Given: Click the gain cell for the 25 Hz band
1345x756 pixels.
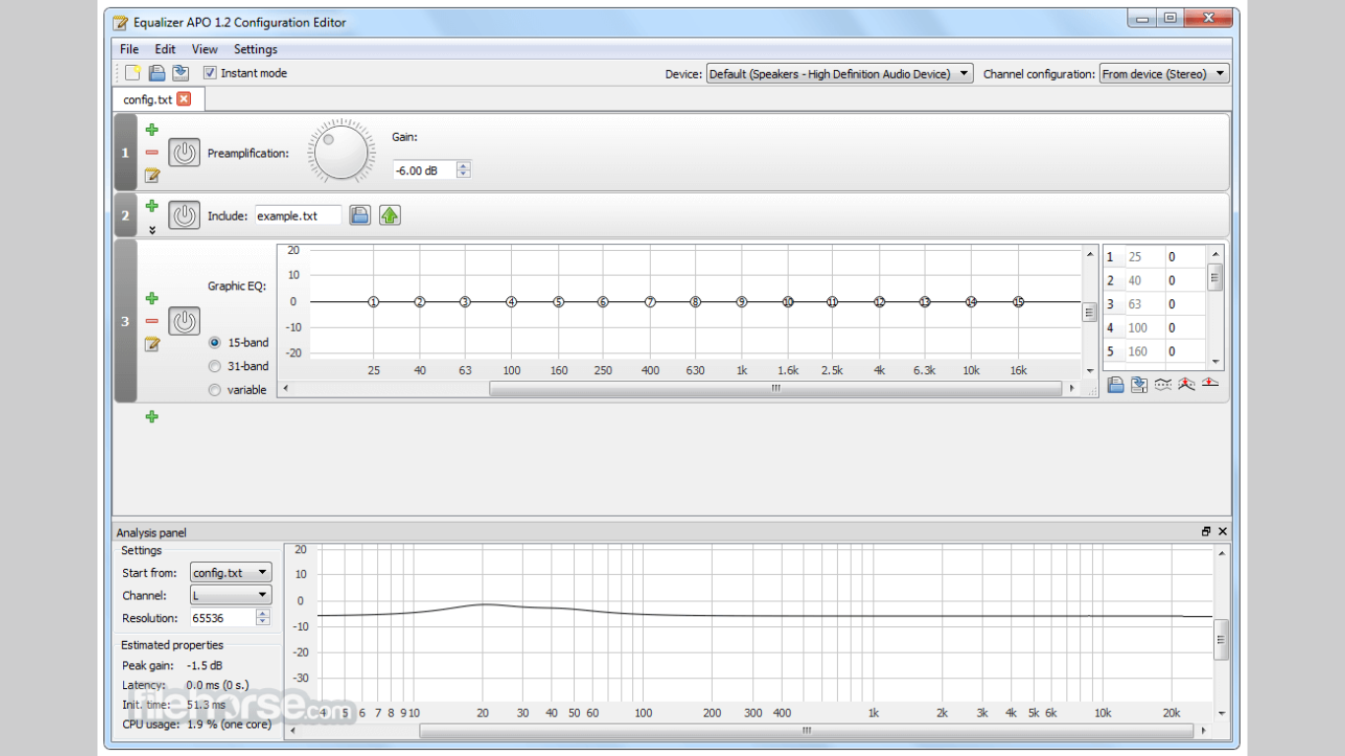Looking at the screenshot, I should (x=1185, y=257).
